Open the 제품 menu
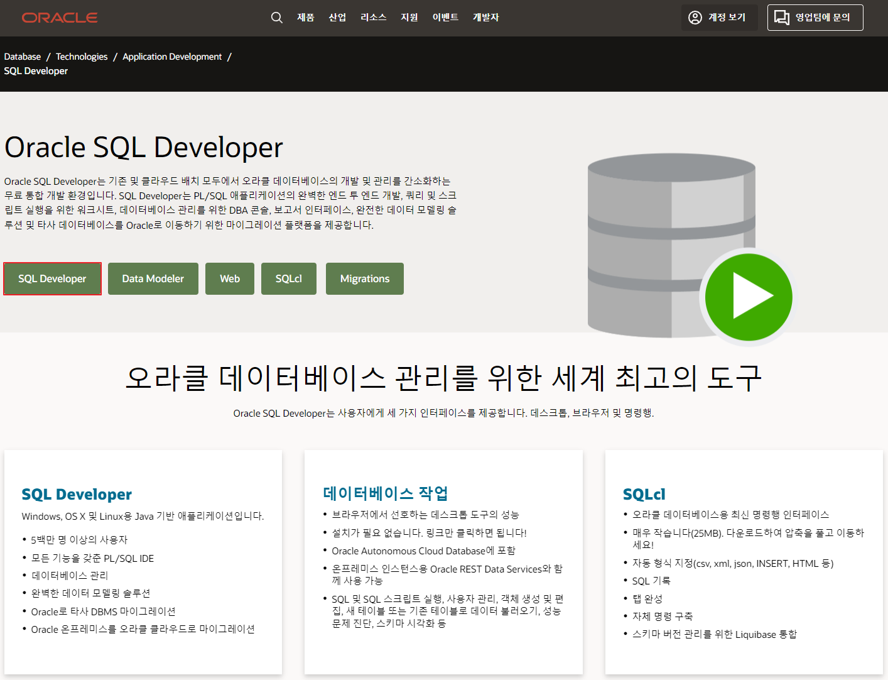Screen dimensions: 888x680 (305, 18)
